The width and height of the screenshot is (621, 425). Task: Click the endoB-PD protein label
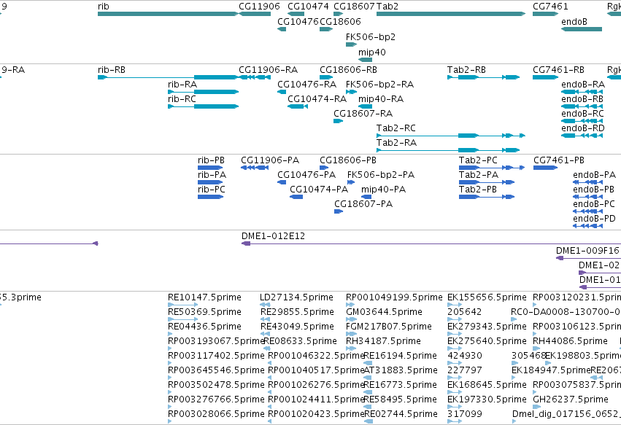[x=594, y=219]
